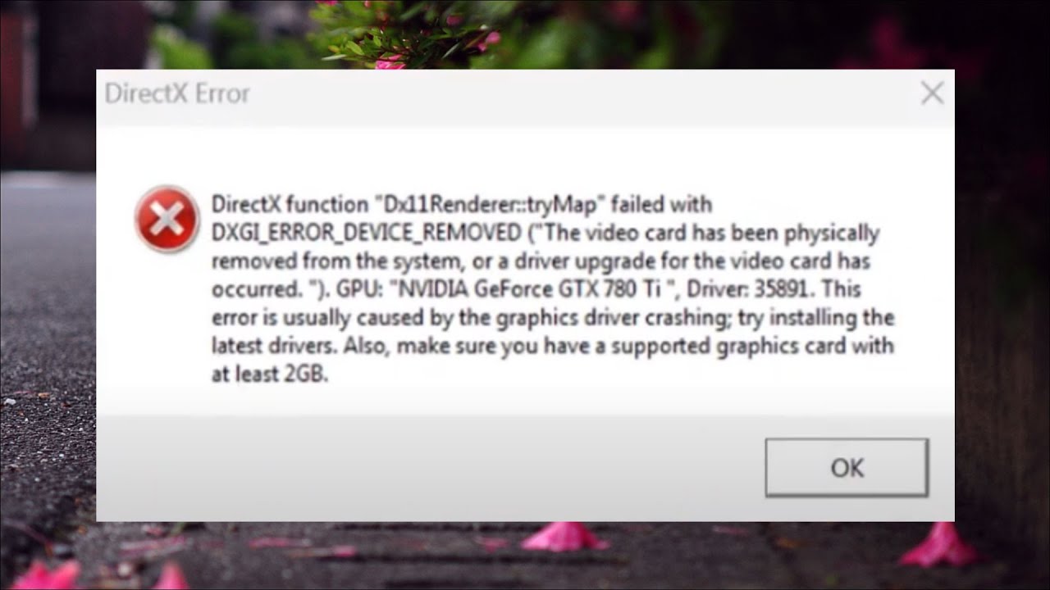Click the words "DirectX function" in the message
The image size is (1050, 590).
[290, 204]
